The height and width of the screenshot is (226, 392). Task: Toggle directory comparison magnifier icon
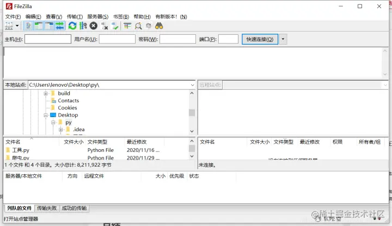pyautogui.click(x=138, y=26)
